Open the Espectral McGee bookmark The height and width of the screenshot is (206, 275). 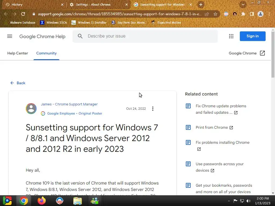coord(166,23)
